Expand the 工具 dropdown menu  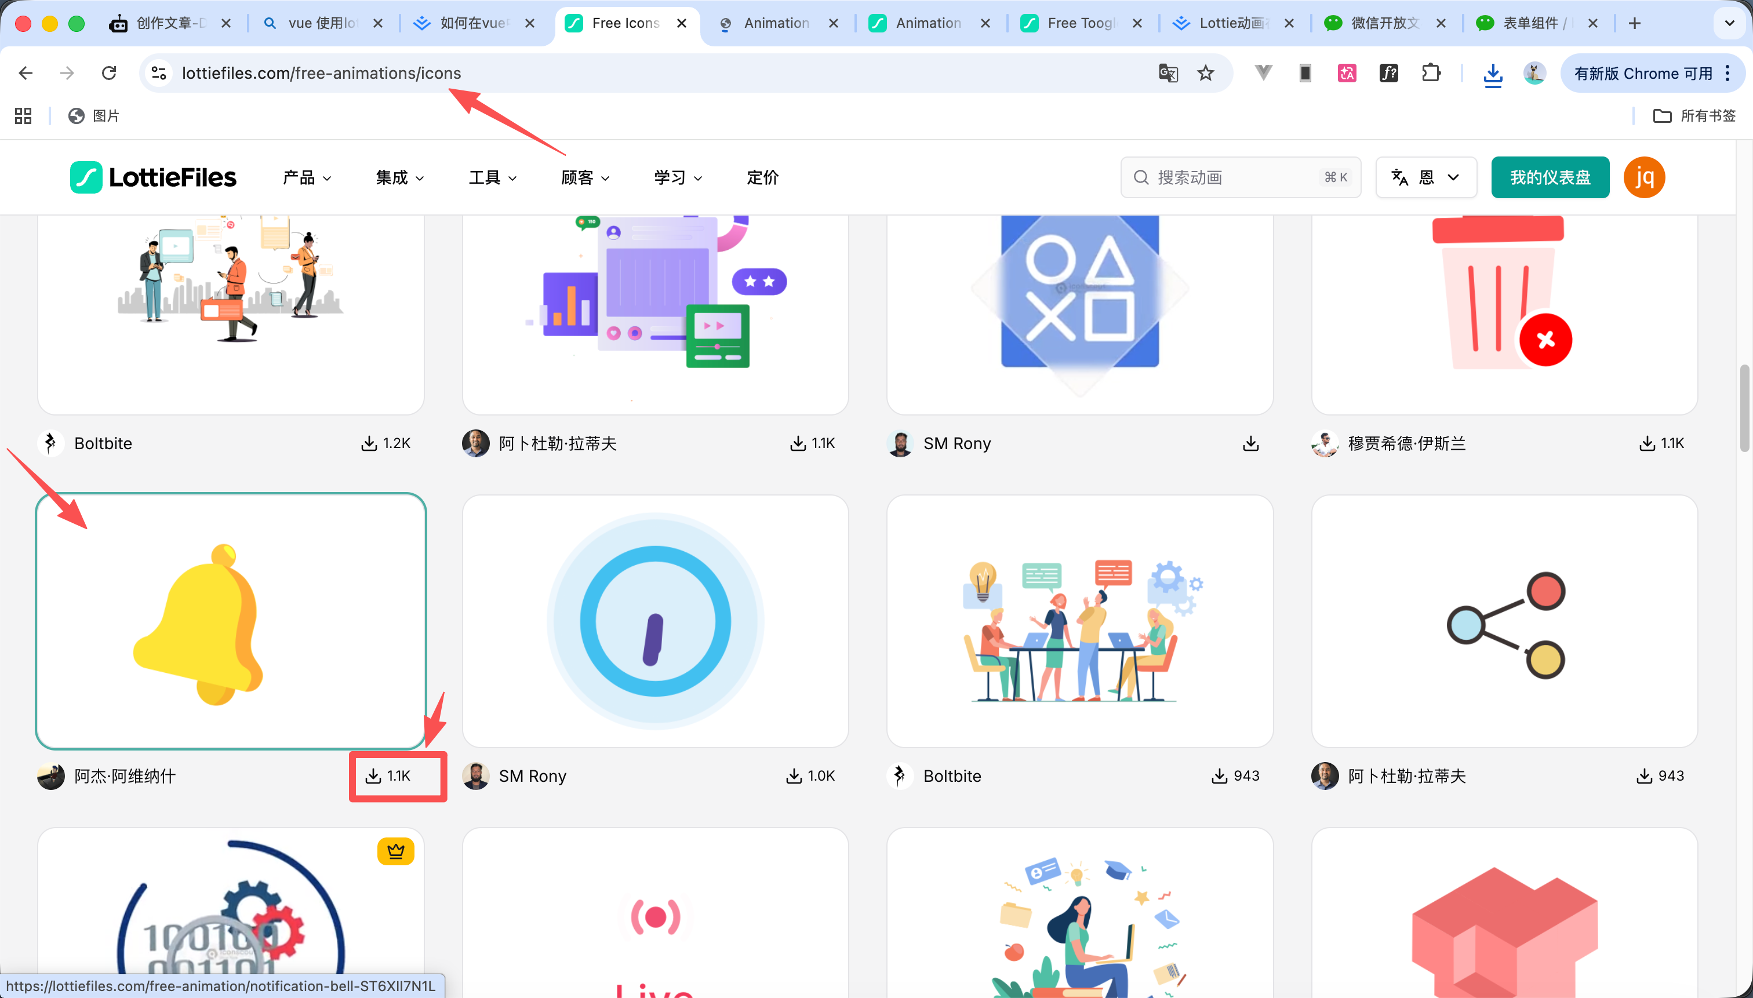[492, 177]
